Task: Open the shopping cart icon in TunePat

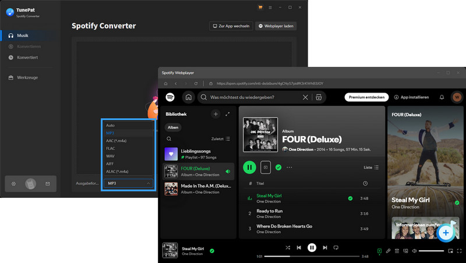Action: 260,8
